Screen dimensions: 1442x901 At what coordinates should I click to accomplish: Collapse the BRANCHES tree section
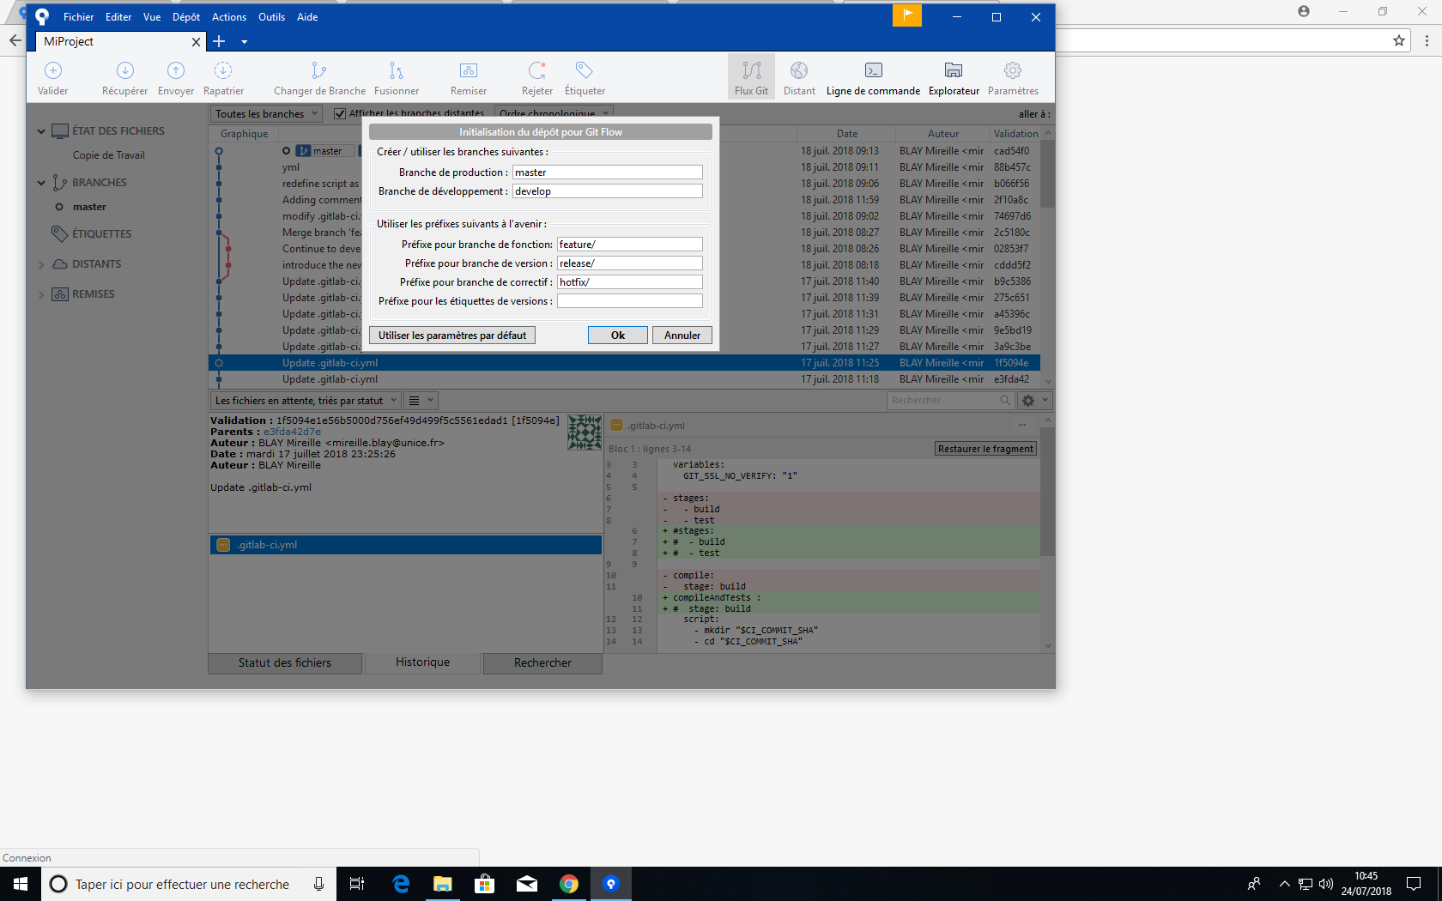pyautogui.click(x=41, y=183)
